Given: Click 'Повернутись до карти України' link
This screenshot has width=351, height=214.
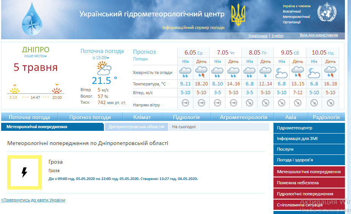Looking at the screenshot, I should pyautogui.click(x=33, y=200).
